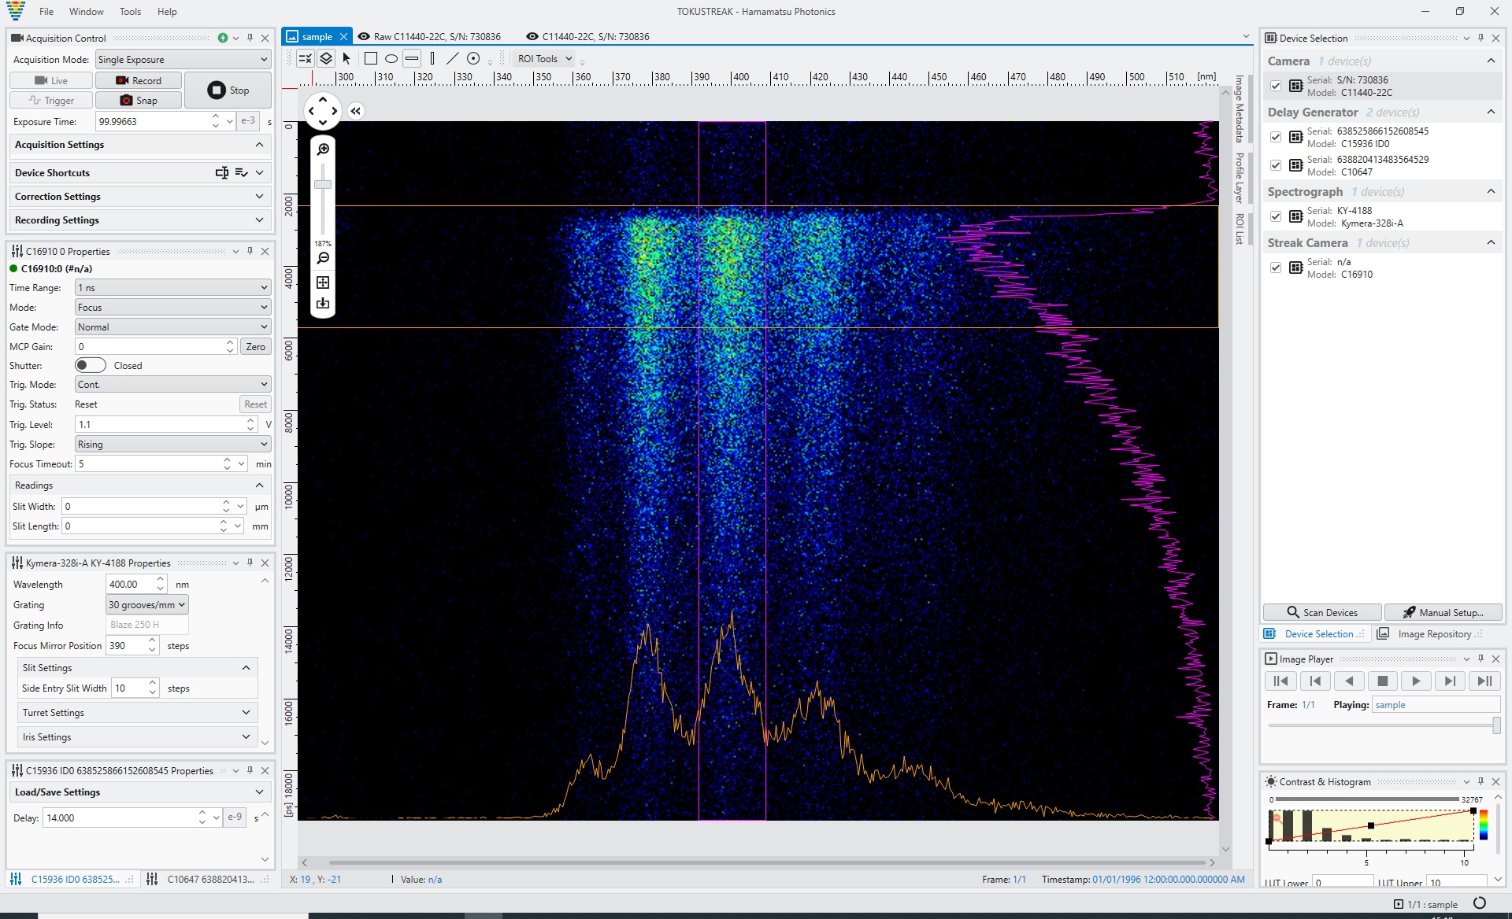Screen dimensions: 1512x919
Task: Expand Turret Settings section
Action: 137,712
